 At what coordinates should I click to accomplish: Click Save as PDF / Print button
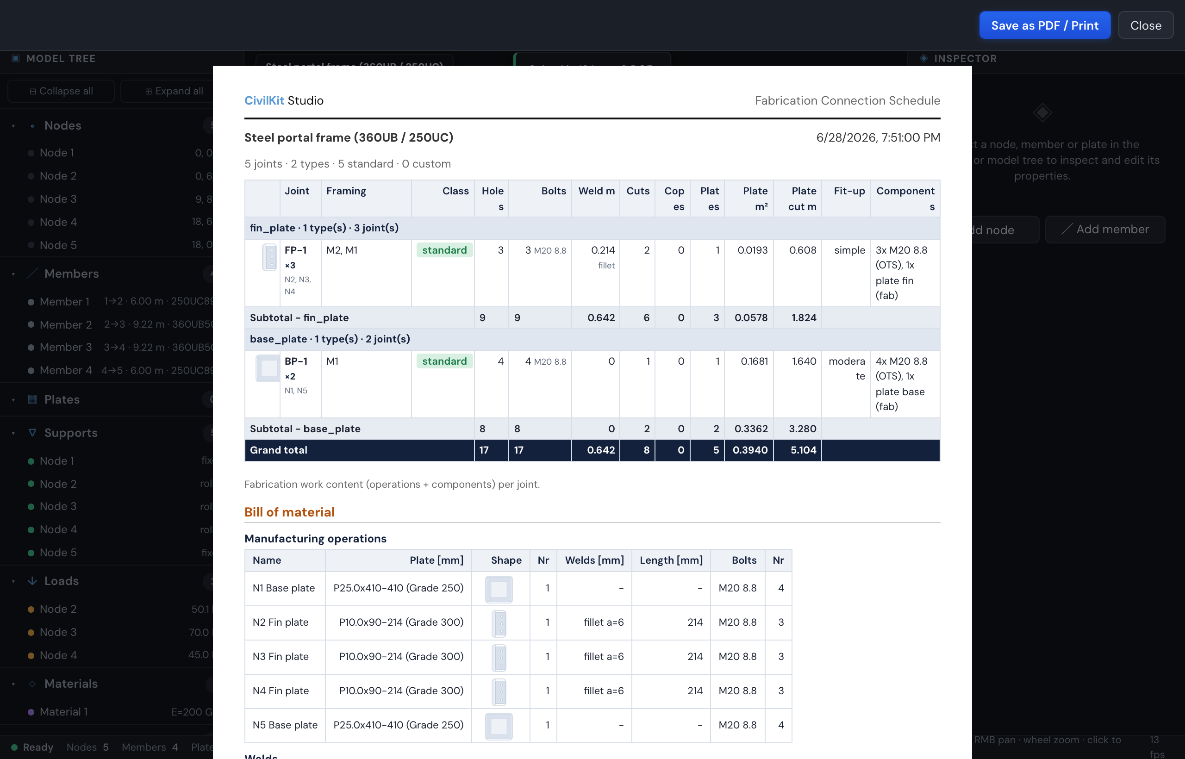point(1045,25)
